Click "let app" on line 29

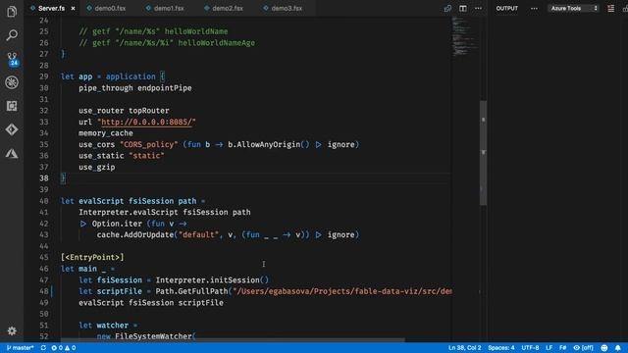click(x=77, y=76)
